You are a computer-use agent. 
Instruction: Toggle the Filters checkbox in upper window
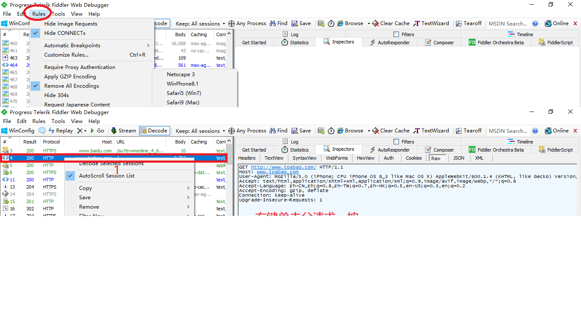point(396,34)
